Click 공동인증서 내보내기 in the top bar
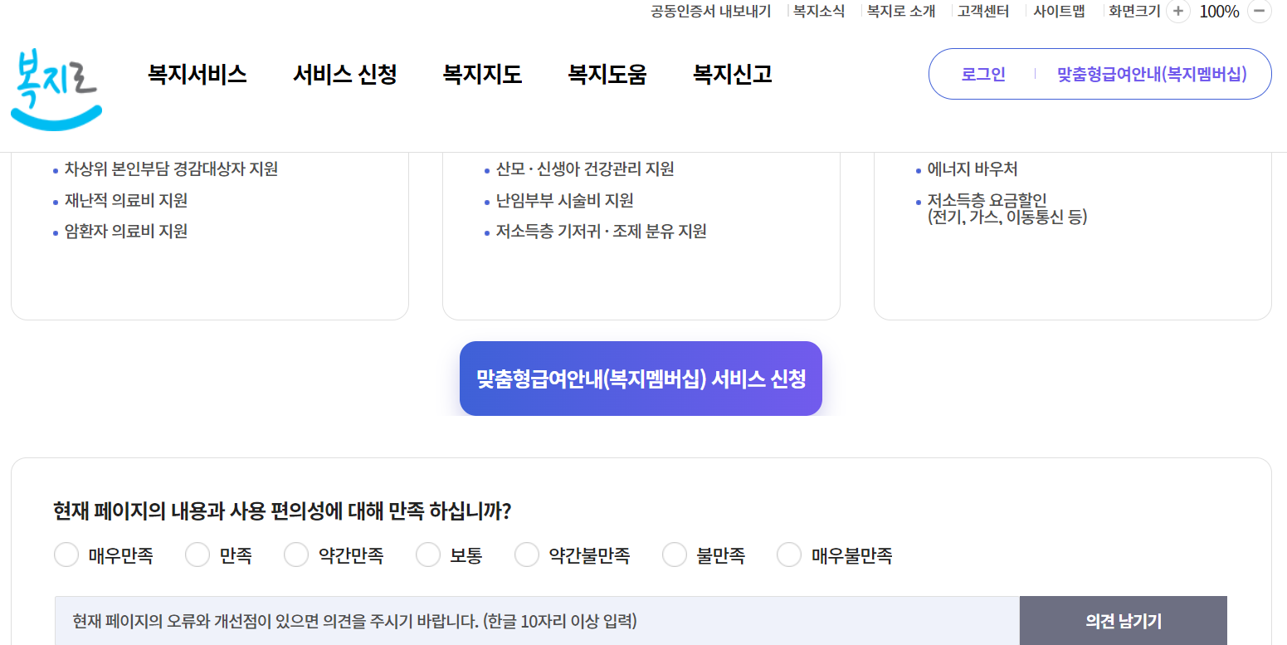1287x645 pixels. (x=709, y=12)
